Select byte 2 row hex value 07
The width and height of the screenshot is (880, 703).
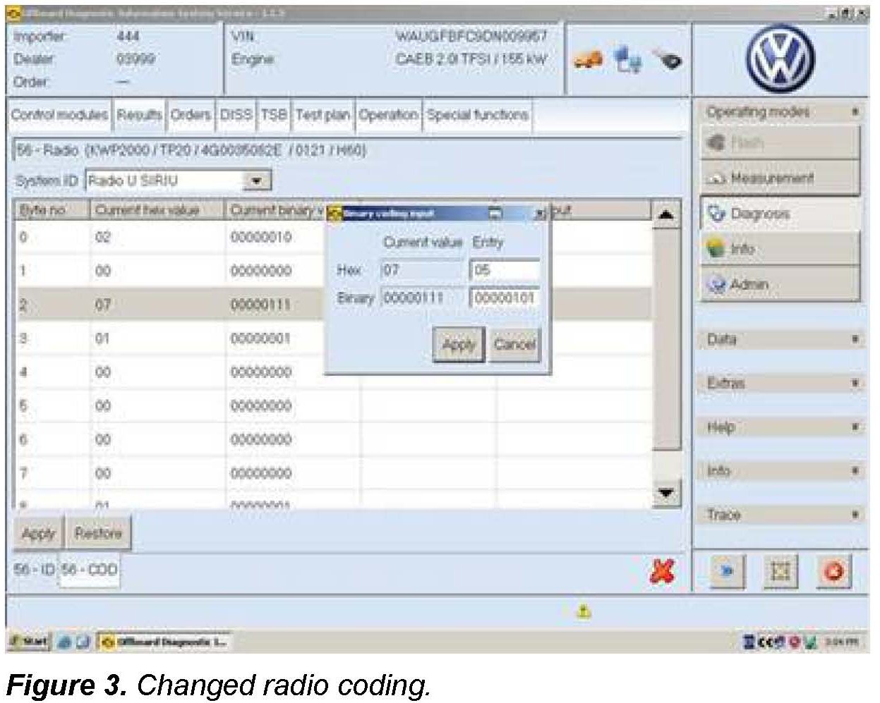[103, 305]
